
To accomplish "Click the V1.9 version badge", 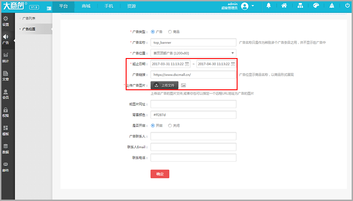I will tap(34, 7).
